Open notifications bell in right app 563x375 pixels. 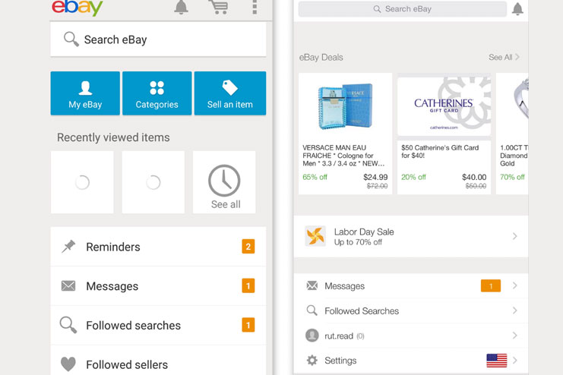coord(517,9)
